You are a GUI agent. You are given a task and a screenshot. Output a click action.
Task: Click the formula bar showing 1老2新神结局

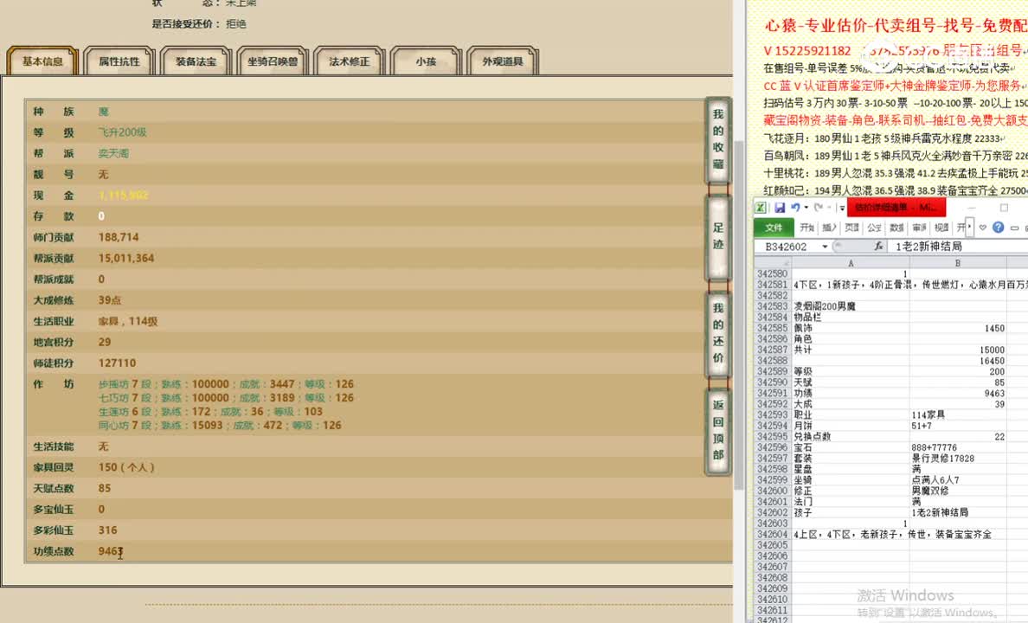pos(930,246)
